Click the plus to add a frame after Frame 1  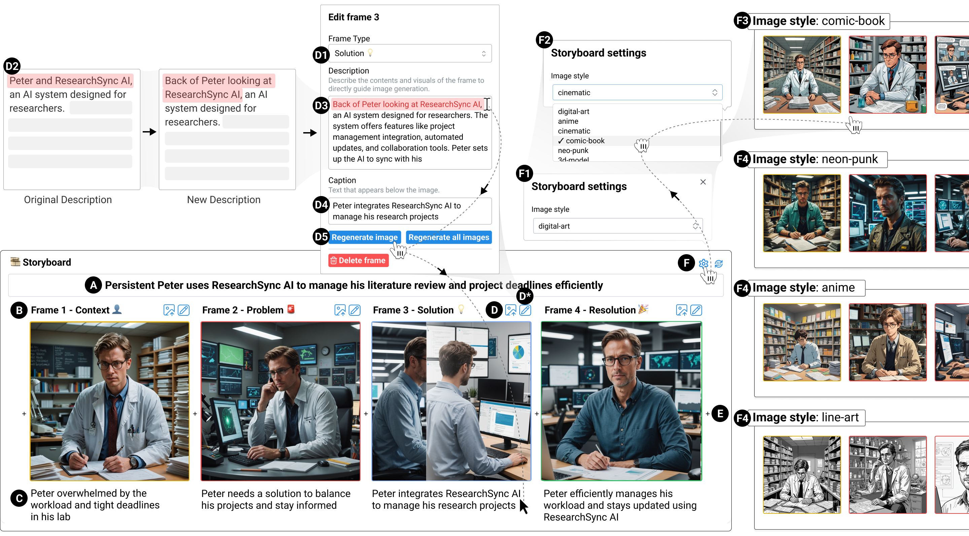coord(195,414)
